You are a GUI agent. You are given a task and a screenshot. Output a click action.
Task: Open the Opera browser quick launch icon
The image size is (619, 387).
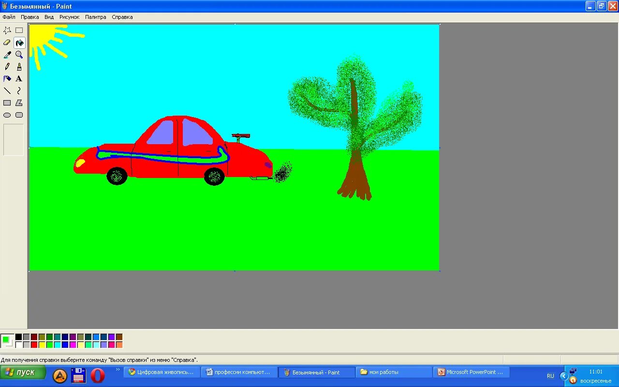pos(98,376)
